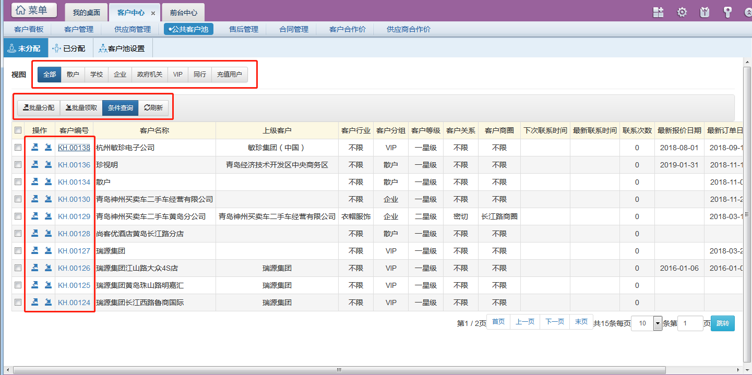Click the claim icon for KH.00124
The width and height of the screenshot is (752, 375).
point(48,303)
